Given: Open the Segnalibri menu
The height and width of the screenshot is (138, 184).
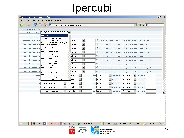Looking at the screenshot, I should click(x=49, y=20).
